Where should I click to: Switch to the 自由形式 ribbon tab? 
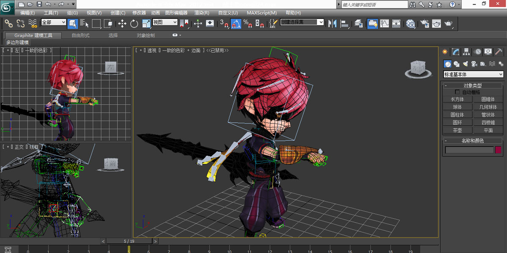80,35
